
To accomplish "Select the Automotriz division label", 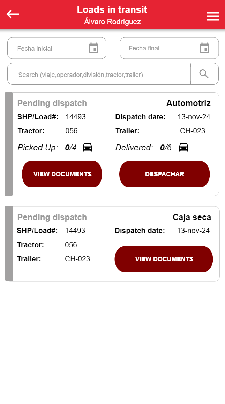I will [x=188, y=103].
